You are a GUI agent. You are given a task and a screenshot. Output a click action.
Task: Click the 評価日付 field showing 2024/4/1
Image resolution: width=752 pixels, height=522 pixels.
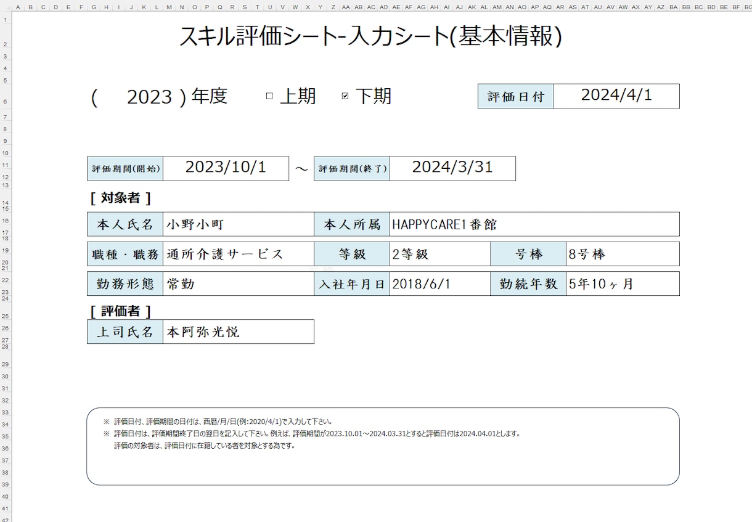coord(616,96)
